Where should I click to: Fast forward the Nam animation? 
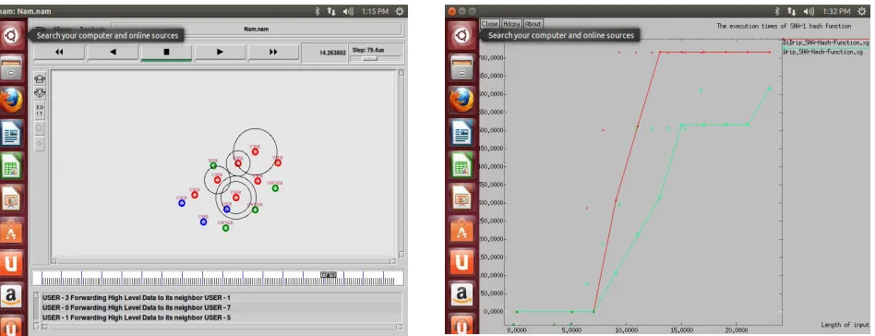(273, 52)
